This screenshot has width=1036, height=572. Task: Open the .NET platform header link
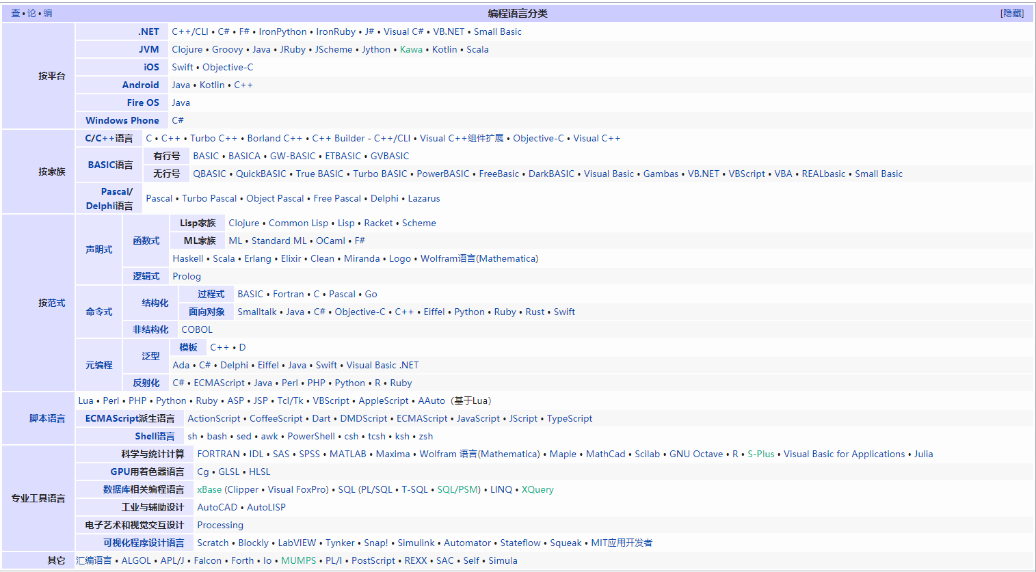point(148,31)
